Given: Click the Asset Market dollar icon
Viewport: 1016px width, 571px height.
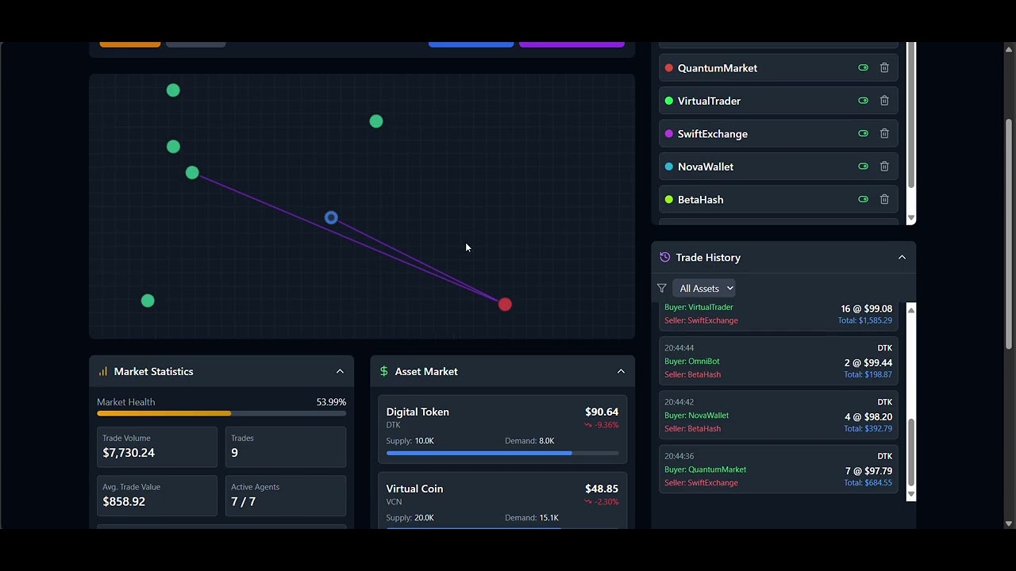Looking at the screenshot, I should click(384, 371).
